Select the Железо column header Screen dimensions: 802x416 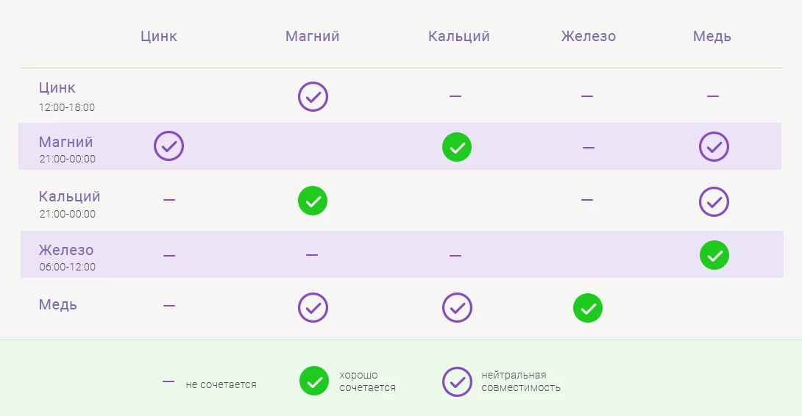[589, 36]
